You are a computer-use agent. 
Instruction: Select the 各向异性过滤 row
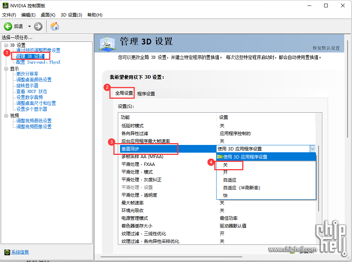[217, 134]
